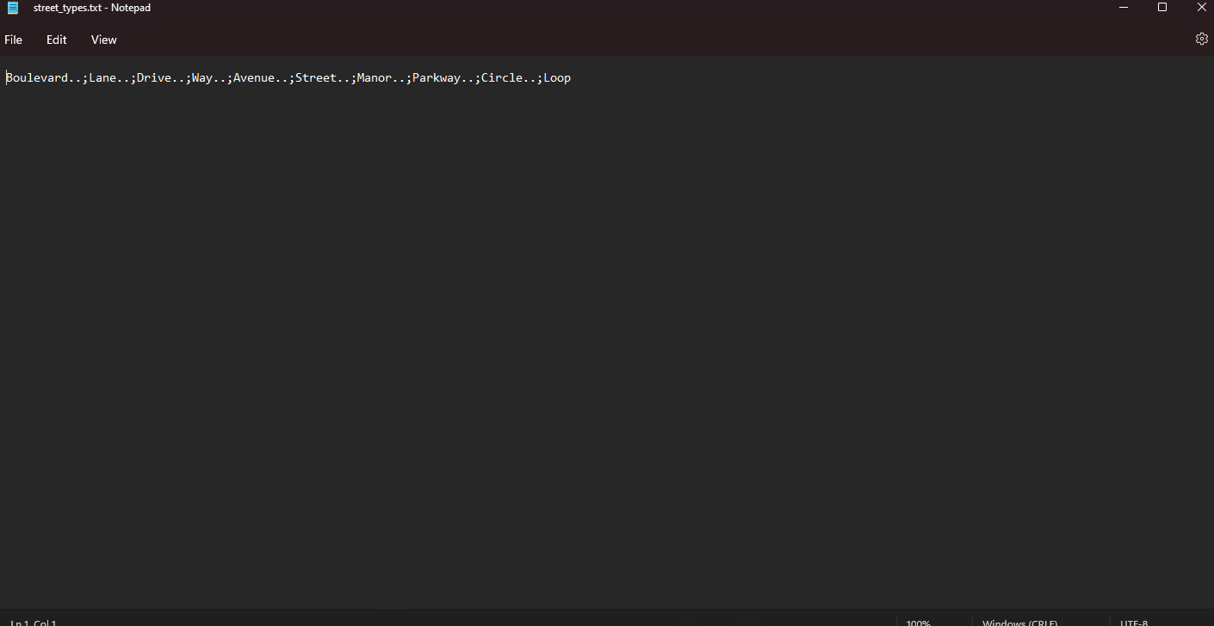Click the word Way in the text
Screen dimensions: 1214x626
(x=204, y=77)
